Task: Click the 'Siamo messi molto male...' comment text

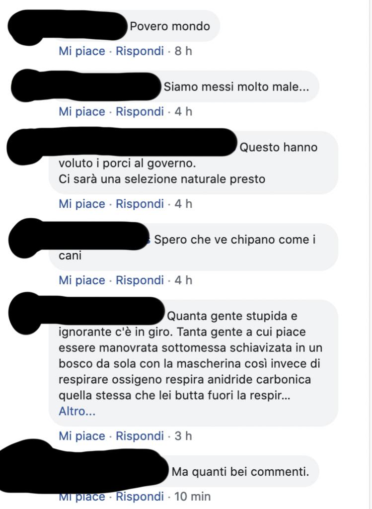Action: [x=236, y=86]
